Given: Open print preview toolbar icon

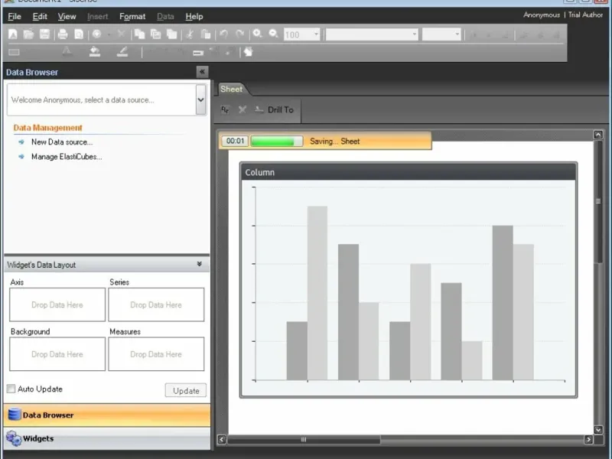Looking at the screenshot, I should 79,34.
